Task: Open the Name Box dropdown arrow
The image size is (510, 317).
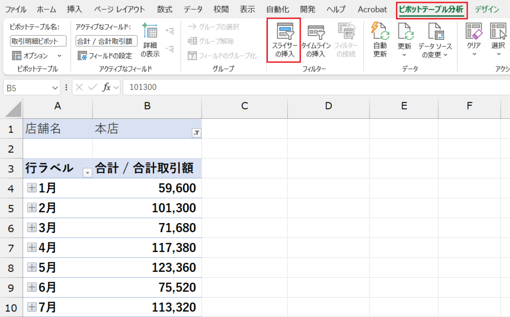Action: [55, 87]
